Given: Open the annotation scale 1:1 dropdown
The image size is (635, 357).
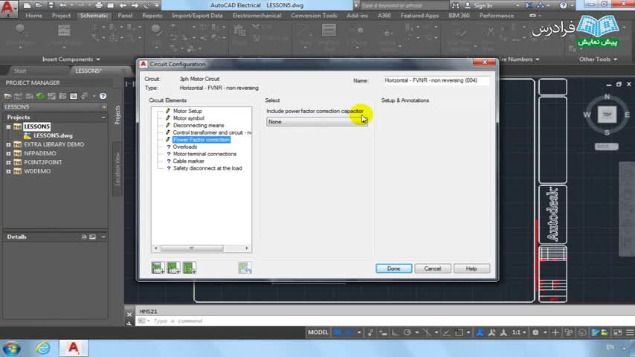Looking at the screenshot, I should point(519,332).
